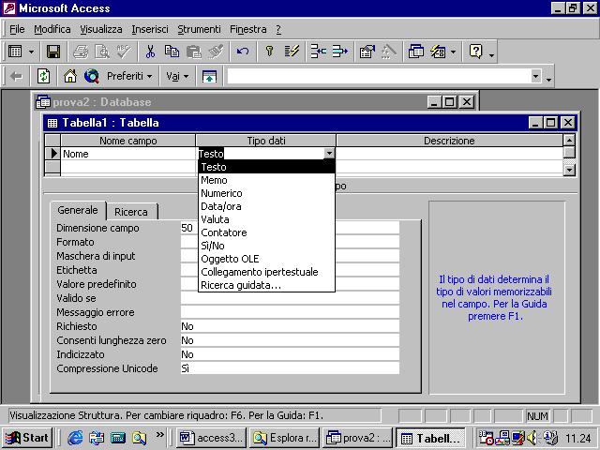This screenshot has width=600, height=450.
Task: Open the File menu
Action: pos(17,29)
